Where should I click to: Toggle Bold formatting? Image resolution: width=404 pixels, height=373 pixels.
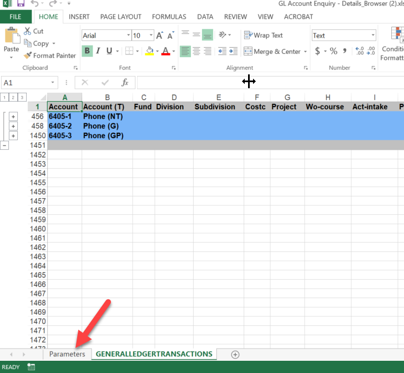point(87,51)
